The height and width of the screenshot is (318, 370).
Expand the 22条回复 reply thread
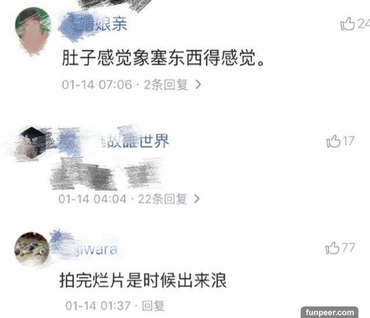[x=162, y=199]
